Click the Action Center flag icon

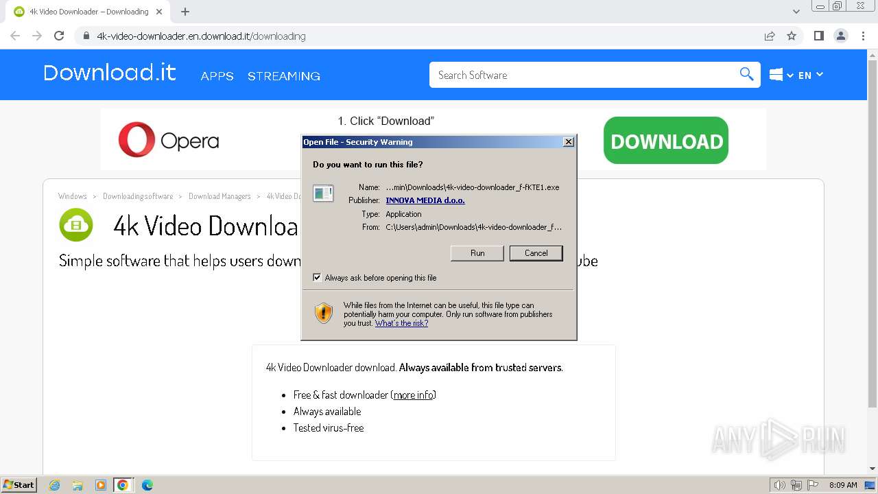(x=814, y=485)
